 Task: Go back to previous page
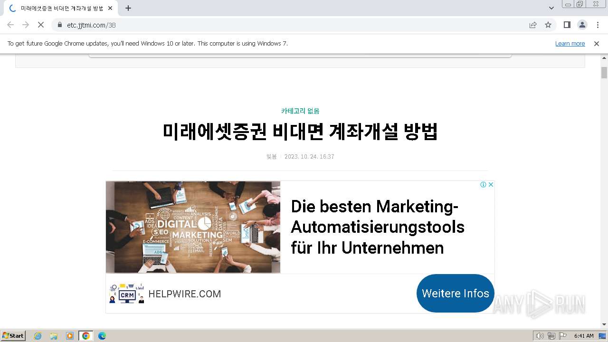10,25
